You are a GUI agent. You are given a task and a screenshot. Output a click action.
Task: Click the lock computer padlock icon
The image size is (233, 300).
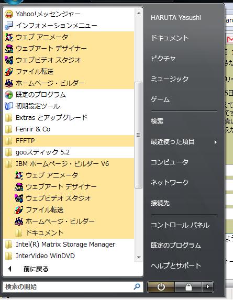click(x=188, y=287)
